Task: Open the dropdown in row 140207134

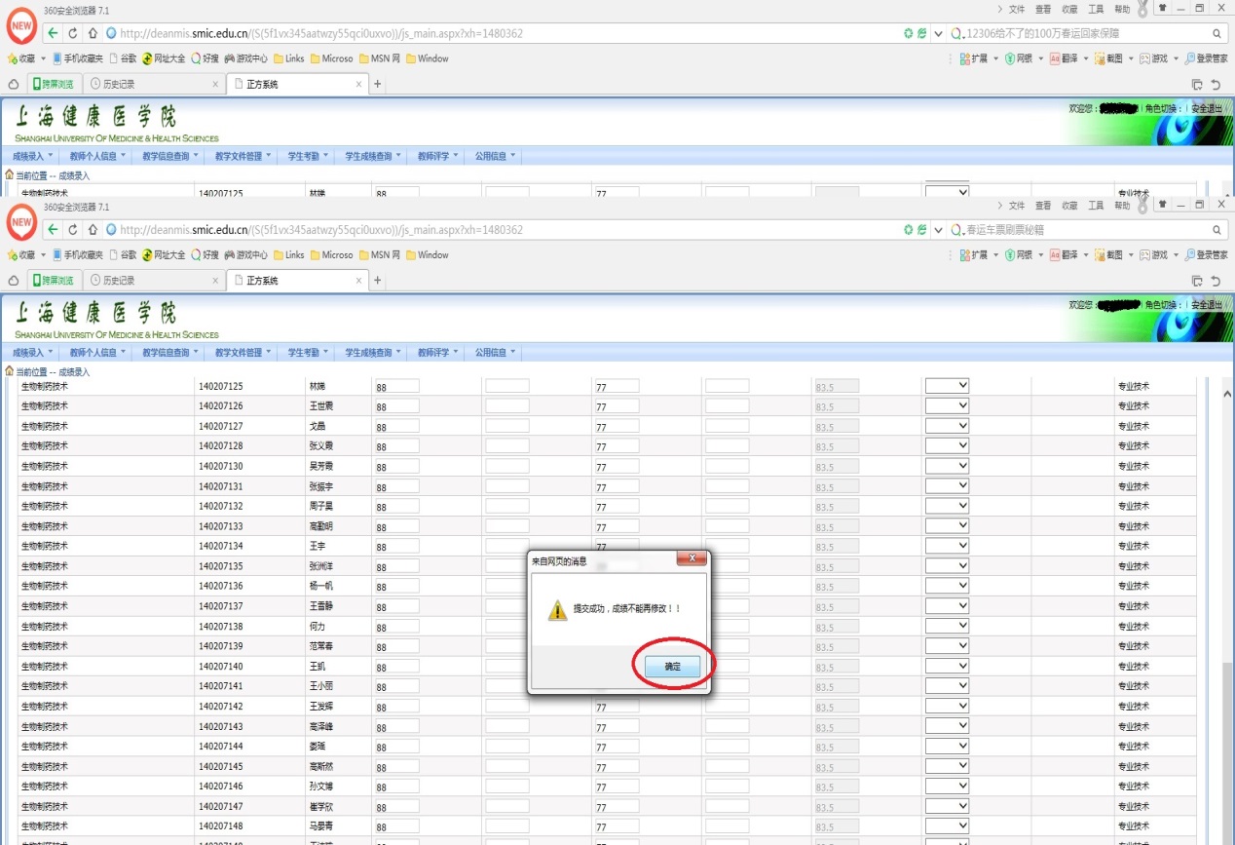Action: pos(947,546)
